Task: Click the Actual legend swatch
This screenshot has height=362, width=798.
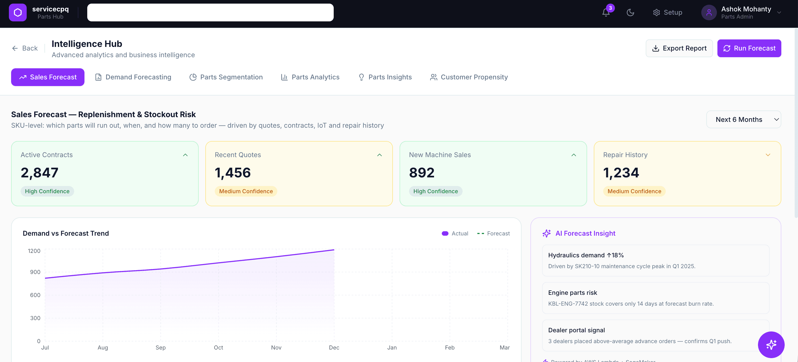Action: pos(445,233)
